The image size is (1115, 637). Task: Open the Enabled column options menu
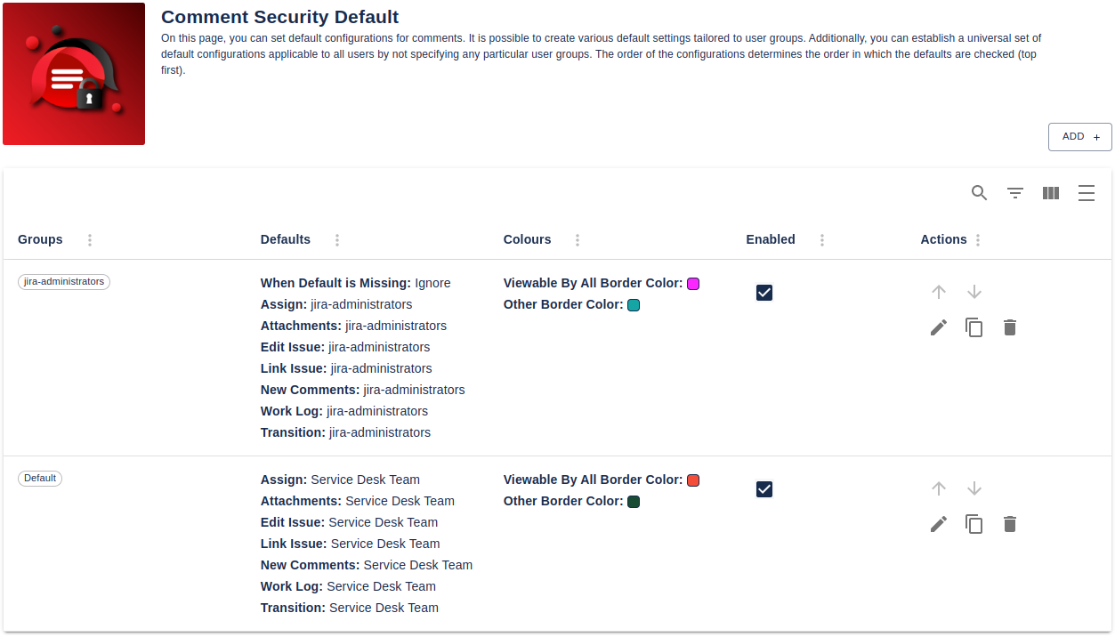tap(821, 239)
